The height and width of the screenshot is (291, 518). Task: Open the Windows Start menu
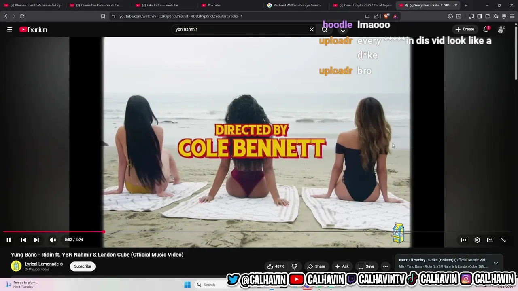187,285
